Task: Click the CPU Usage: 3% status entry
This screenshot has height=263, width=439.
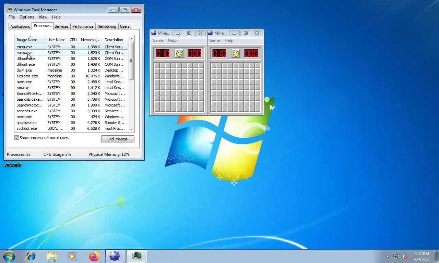Action: tap(57, 154)
